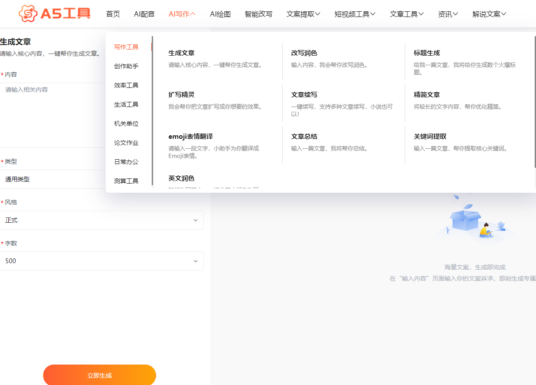Open the emoji表情翻译 tool card
The width and height of the screenshot is (536, 385).
tap(221, 144)
